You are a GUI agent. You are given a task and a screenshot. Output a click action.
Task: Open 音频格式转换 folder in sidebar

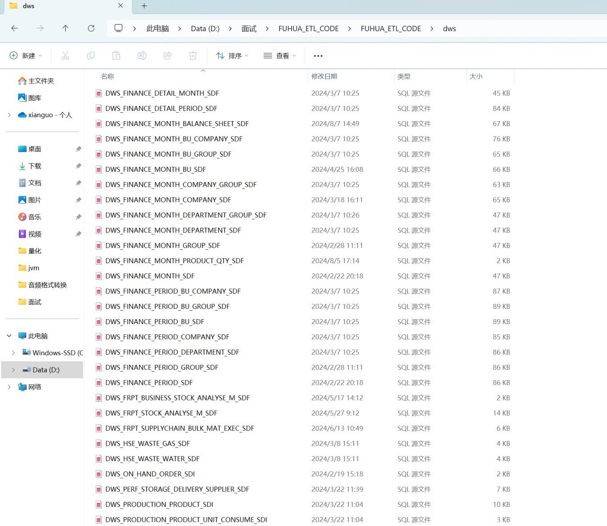point(42,285)
